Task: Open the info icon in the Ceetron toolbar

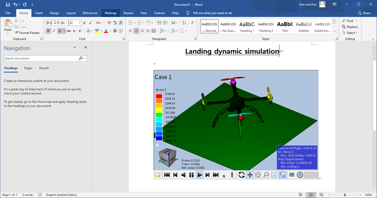Action: (300, 175)
